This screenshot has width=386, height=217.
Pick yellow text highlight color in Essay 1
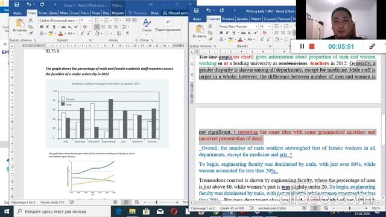51,33
